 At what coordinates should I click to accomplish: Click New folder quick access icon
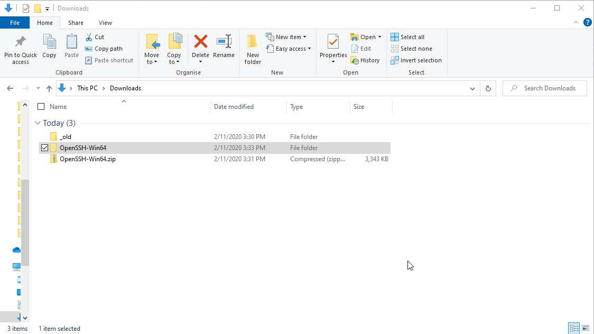tap(38, 8)
